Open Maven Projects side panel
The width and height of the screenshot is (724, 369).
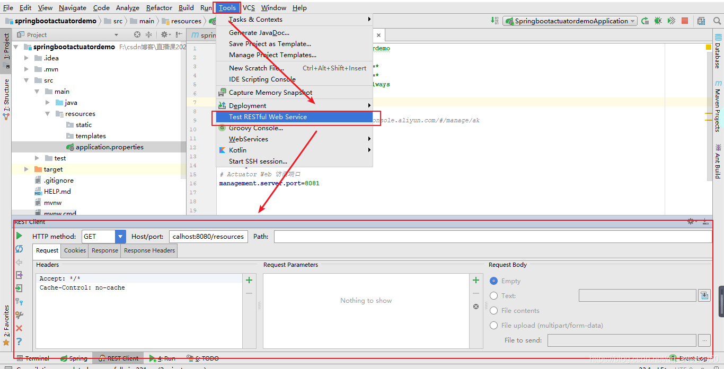click(718, 106)
